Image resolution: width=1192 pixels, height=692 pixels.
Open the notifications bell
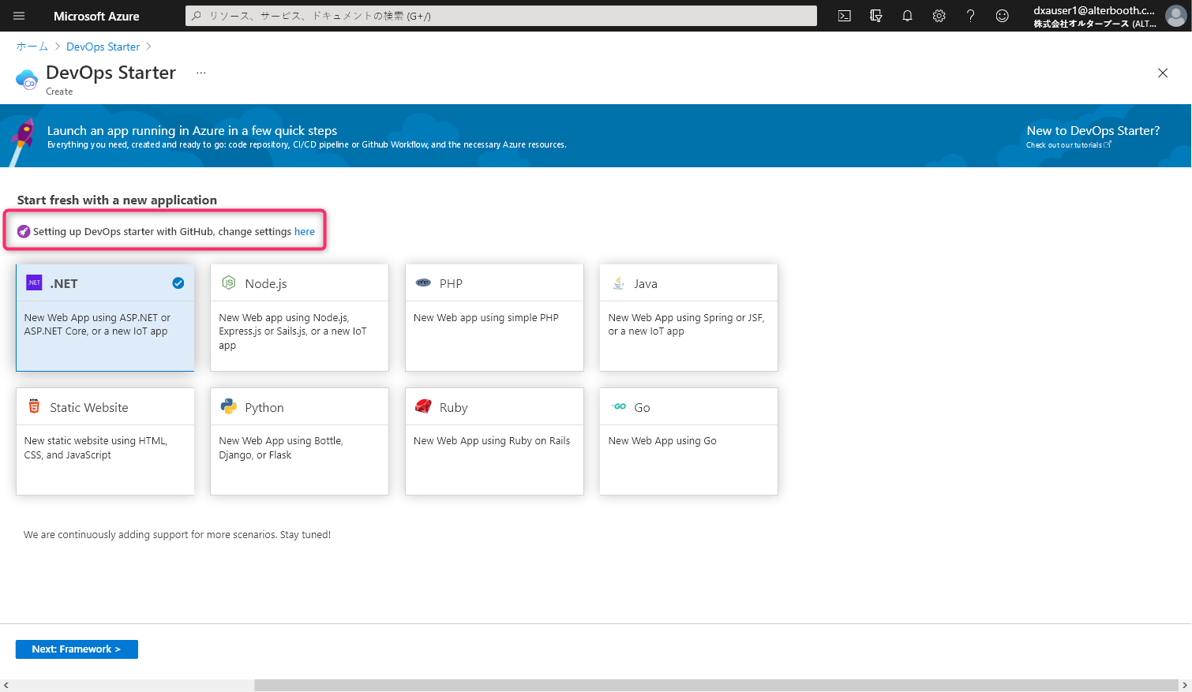click(907, 16)
